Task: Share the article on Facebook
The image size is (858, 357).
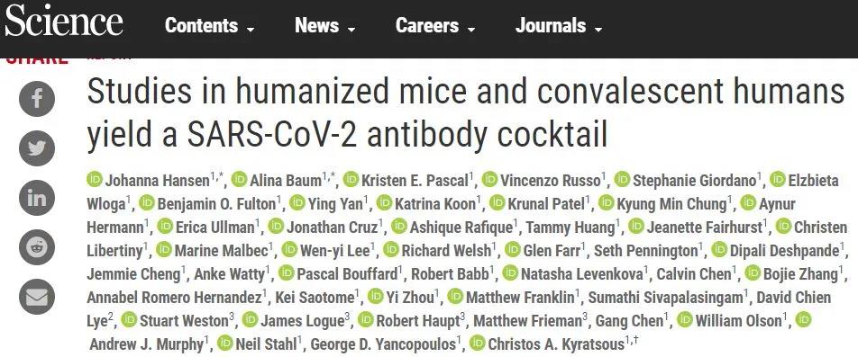Action: pyautogui.click(x=37, y=99)
